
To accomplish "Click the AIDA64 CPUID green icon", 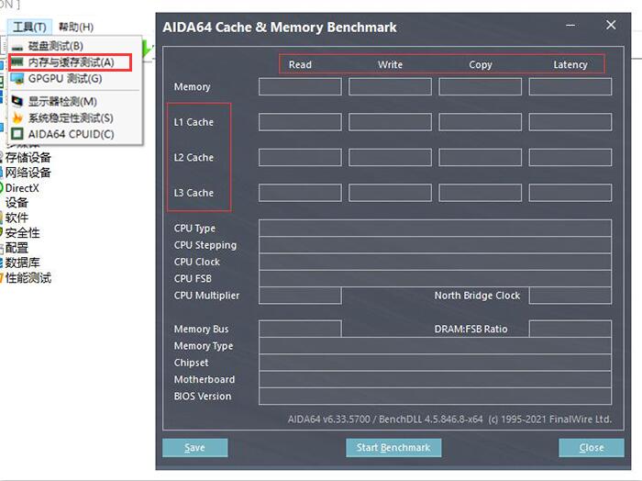I will (17, 135).
